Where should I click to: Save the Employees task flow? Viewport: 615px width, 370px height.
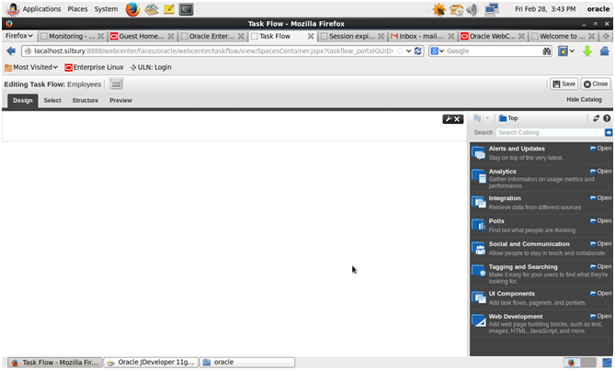(564, 84)
